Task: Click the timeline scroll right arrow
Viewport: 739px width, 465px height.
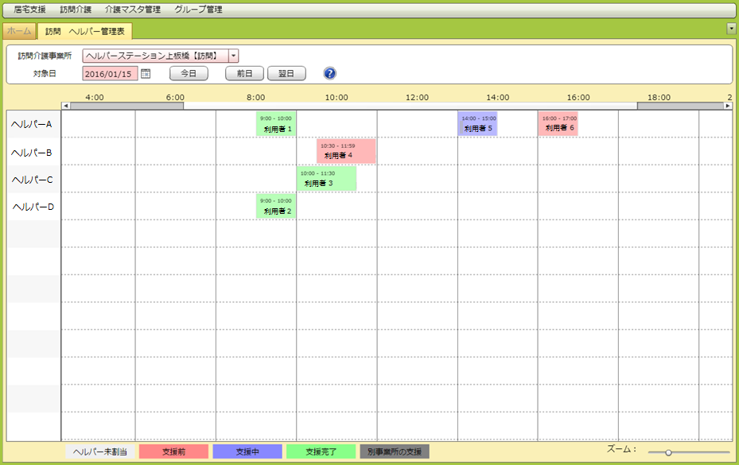Action: 727,105
